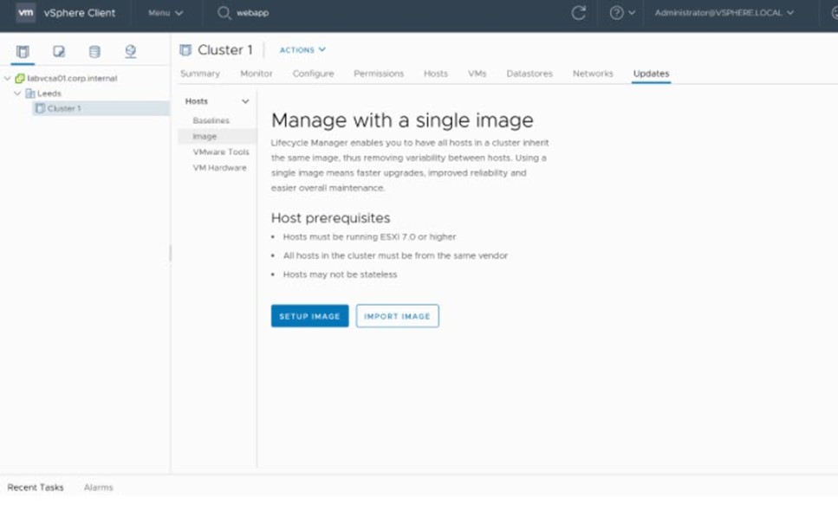Click the Cluster 1 icon in tree
The height and width of the screenshot is (510, 838).
tap(40, 108)
